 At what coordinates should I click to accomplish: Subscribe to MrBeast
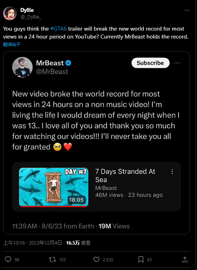(150, 63)
